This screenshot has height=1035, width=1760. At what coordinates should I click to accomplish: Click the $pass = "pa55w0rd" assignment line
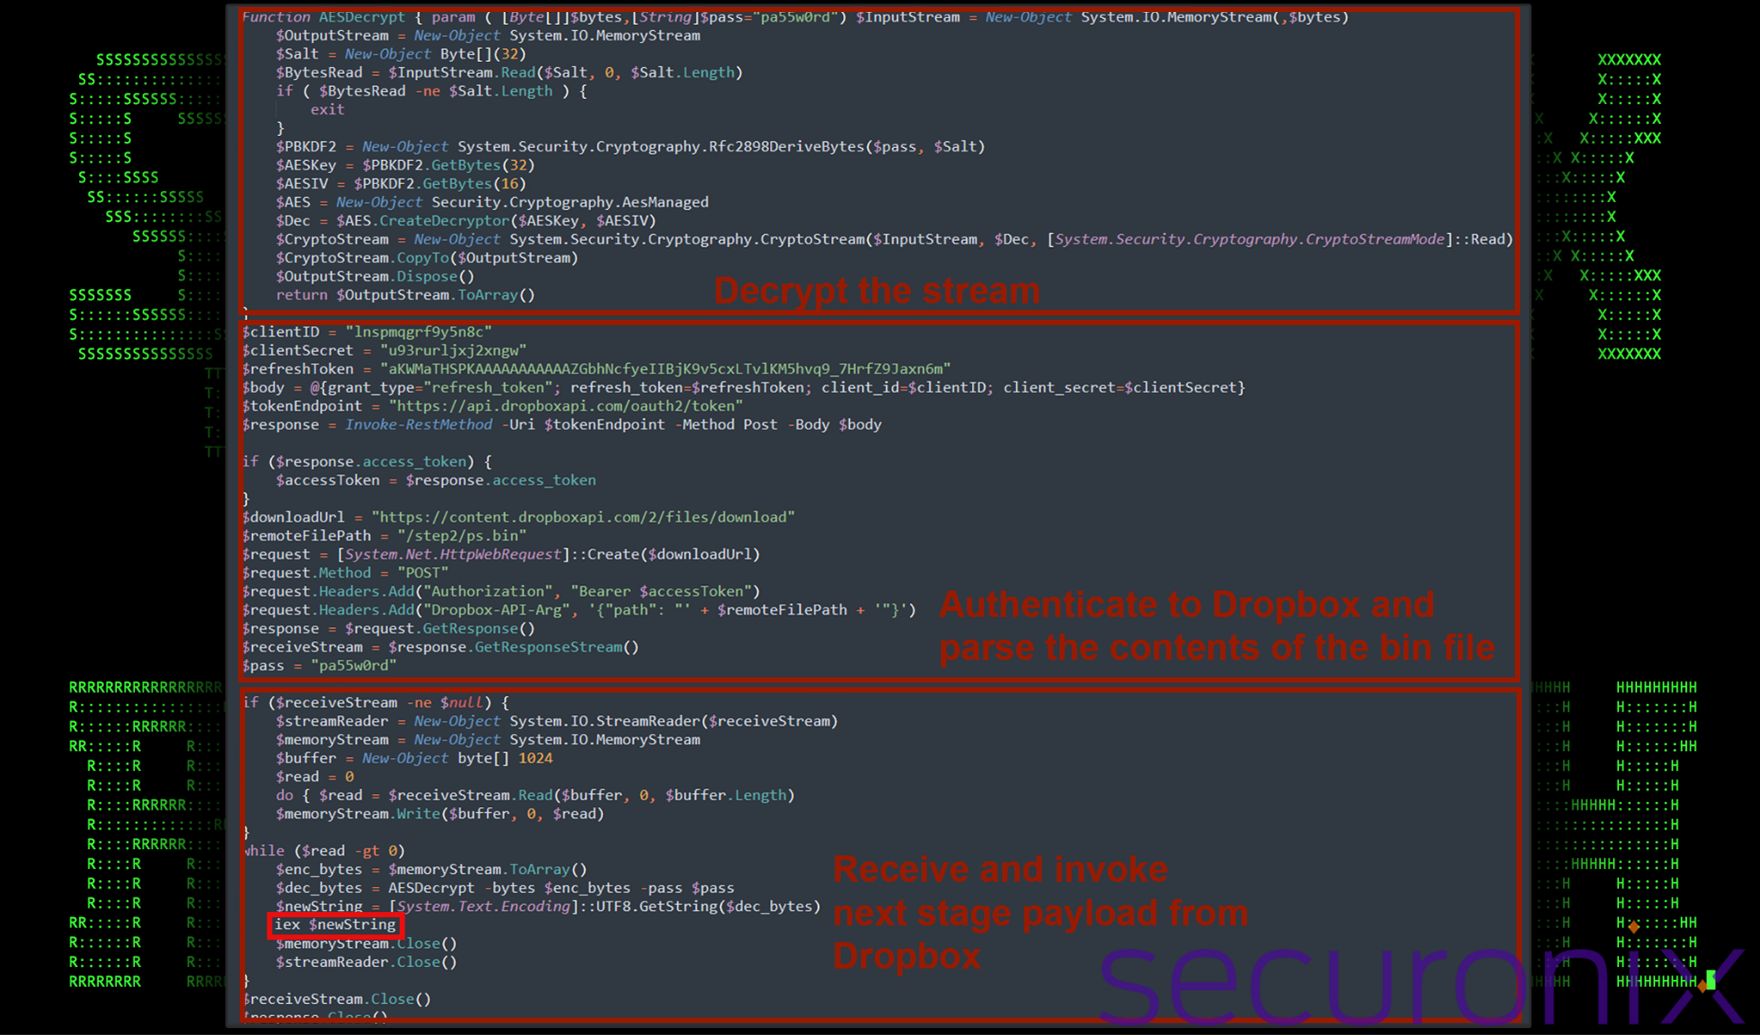tap(319, 665)
